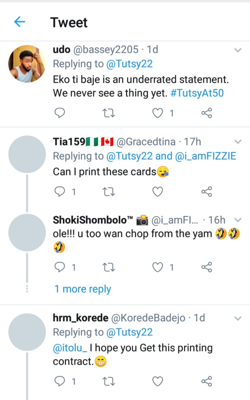The width and height of the screenshot is (250, 400).
Task: Retweet Tia159's print cards tweet
Action: 109,192
